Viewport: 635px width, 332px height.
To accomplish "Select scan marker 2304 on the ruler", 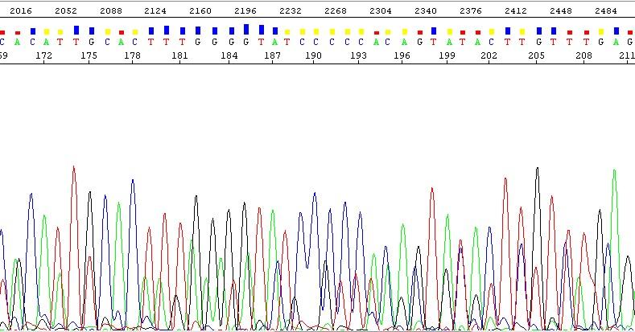I will click(380, 10).
